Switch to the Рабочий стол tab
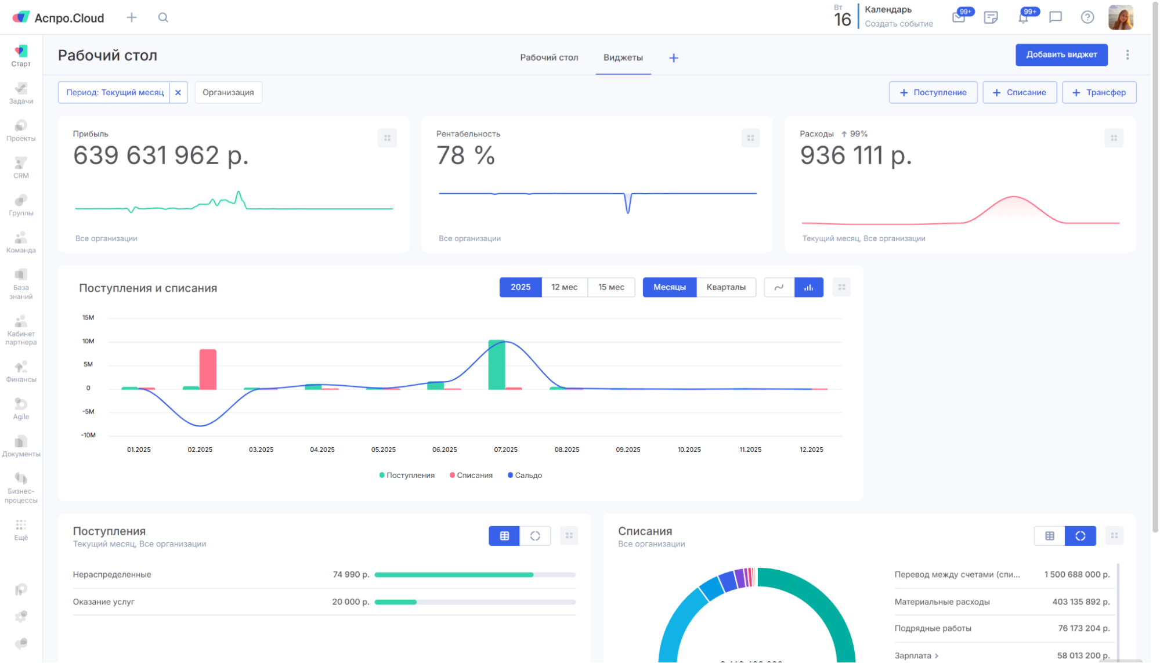1160x663 pixels. tap(549, 57)
